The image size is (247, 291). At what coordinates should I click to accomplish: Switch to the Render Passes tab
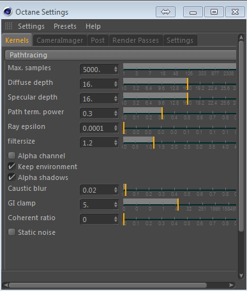[135, 40]
